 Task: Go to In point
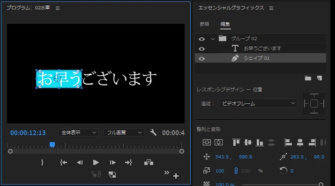point(63,163)
